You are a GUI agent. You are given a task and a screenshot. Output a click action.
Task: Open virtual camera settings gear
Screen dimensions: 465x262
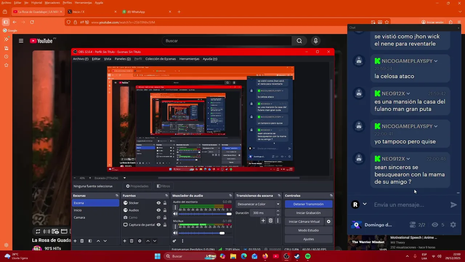click(329, 222)
